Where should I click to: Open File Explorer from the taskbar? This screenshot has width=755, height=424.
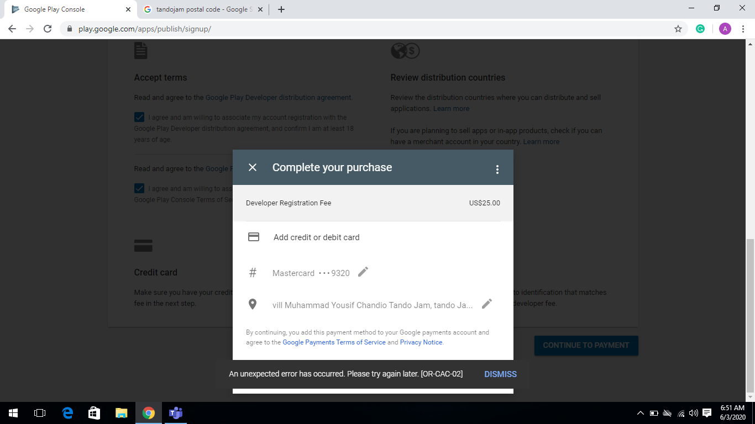coord(122,413)
